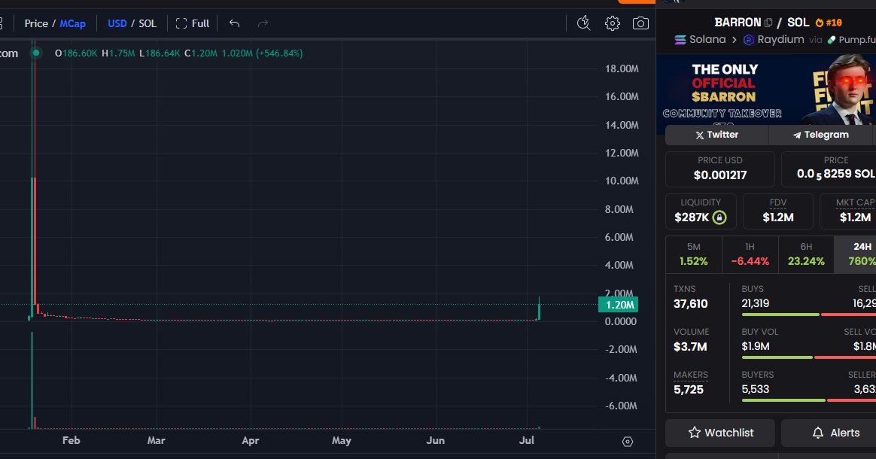Open the Solana chain link
876x459 pixels.
[700, 40]
